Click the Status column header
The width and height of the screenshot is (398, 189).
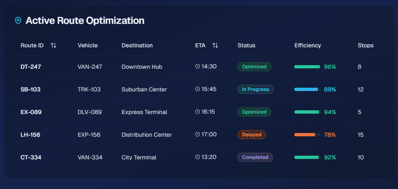click(x=247, y=46)
